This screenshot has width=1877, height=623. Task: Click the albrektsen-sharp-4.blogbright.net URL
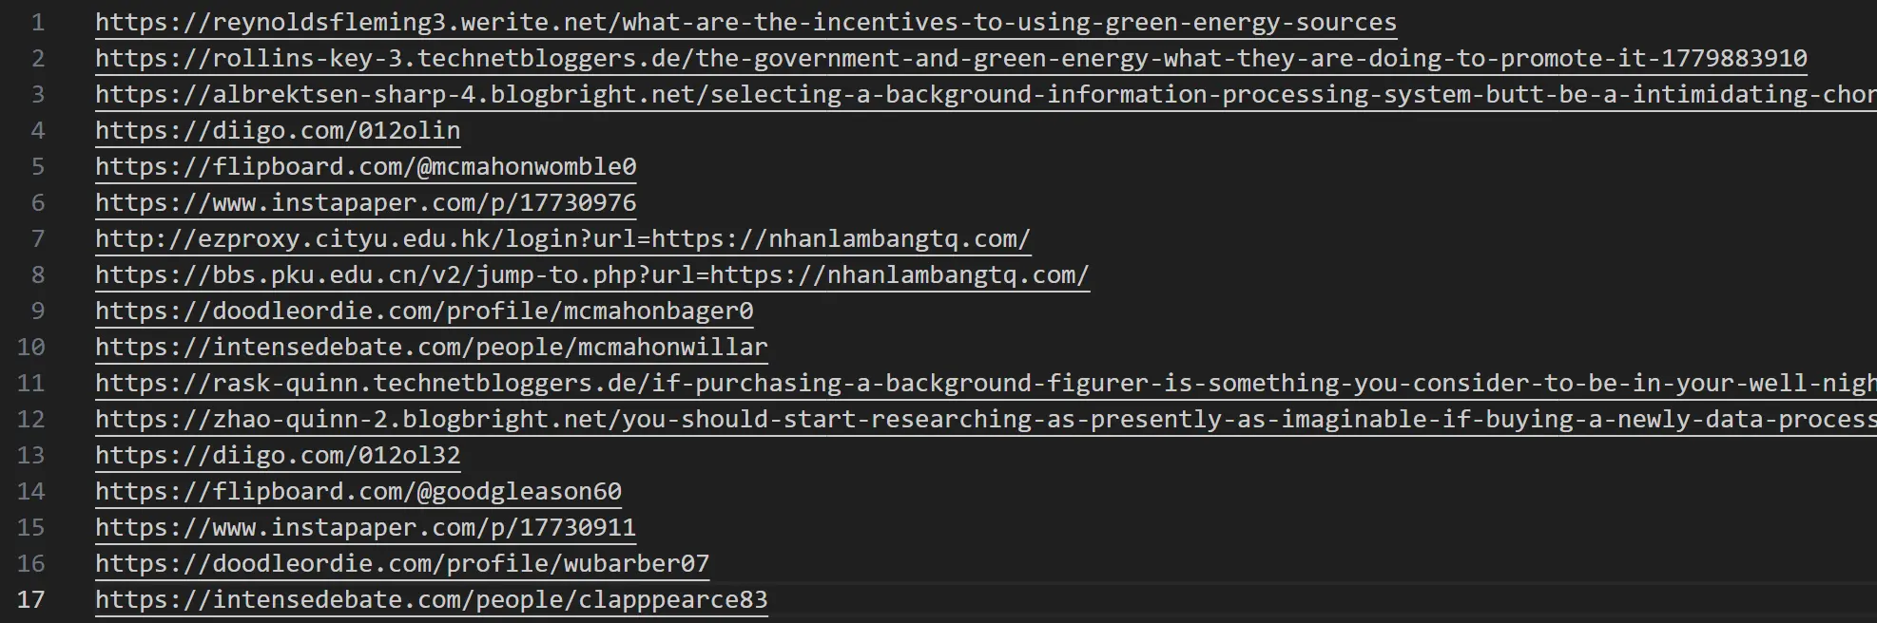point(986,95)
